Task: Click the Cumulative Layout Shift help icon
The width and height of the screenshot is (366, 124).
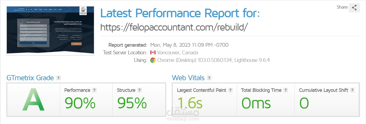Action: coord(353,90)
